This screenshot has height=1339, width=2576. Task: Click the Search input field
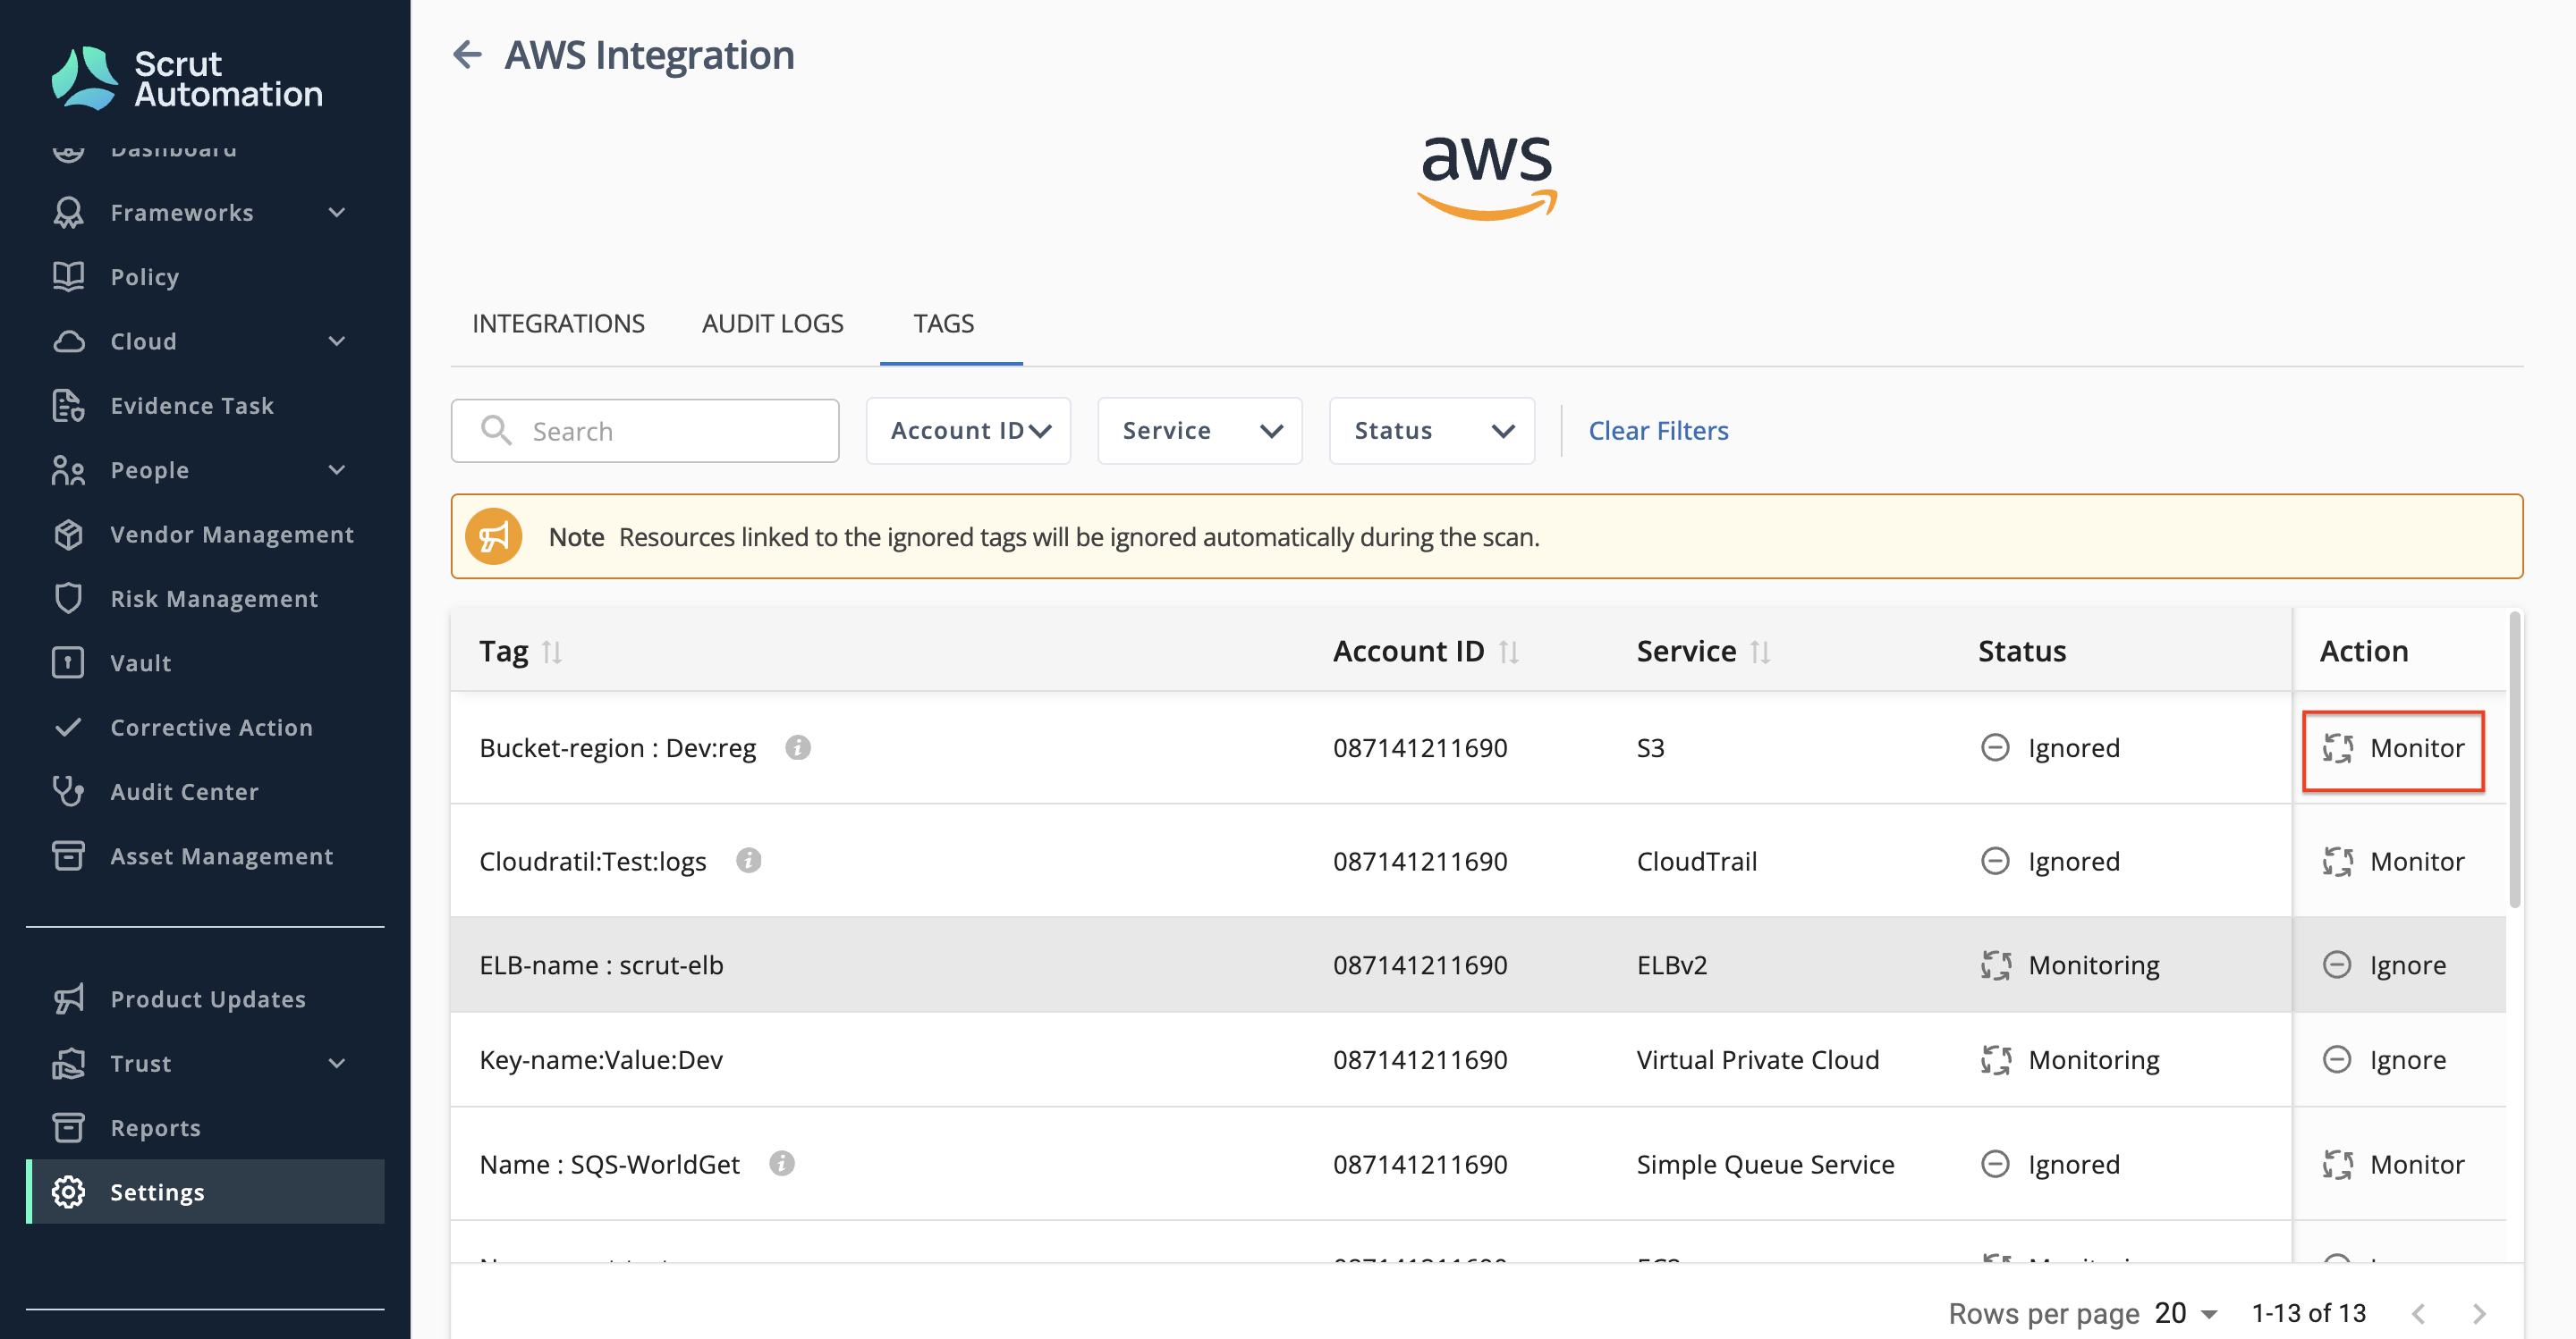[x=645, y=431]
